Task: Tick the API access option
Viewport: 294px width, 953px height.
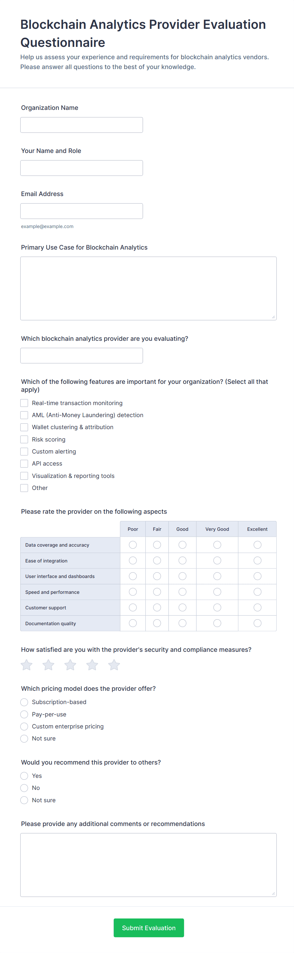Action: [24, 464]
